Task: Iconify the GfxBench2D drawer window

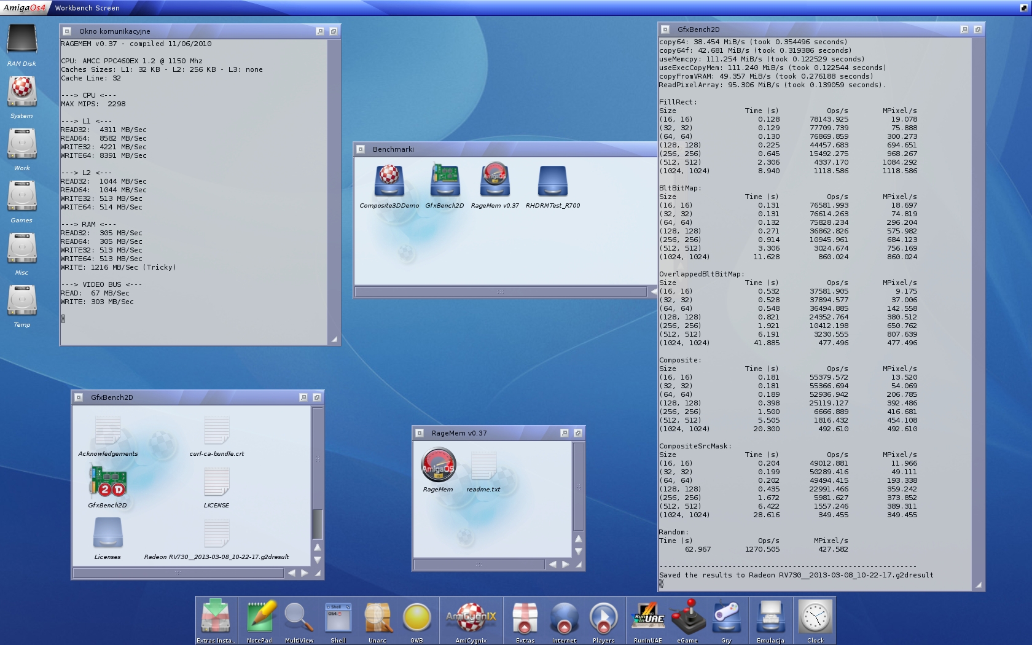Action: click(303, 397)
